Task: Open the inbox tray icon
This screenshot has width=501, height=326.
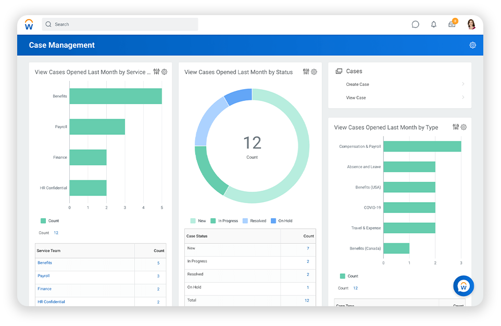Action: 452,24
